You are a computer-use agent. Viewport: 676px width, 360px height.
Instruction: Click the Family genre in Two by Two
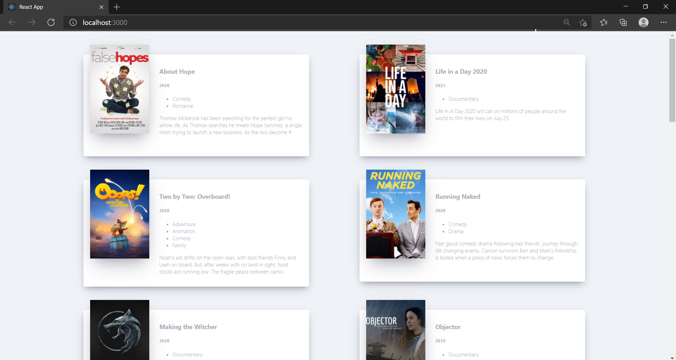tap(179, 246)
